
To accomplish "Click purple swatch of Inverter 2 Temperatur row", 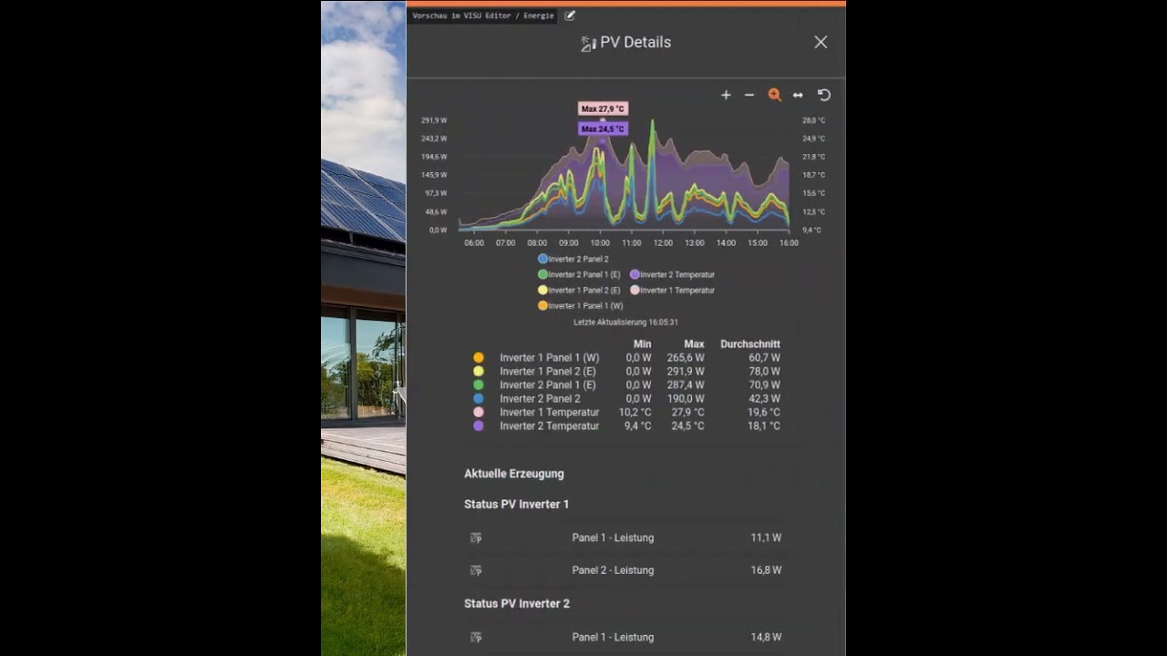I will pyautogui.click(x=479, y=425).
